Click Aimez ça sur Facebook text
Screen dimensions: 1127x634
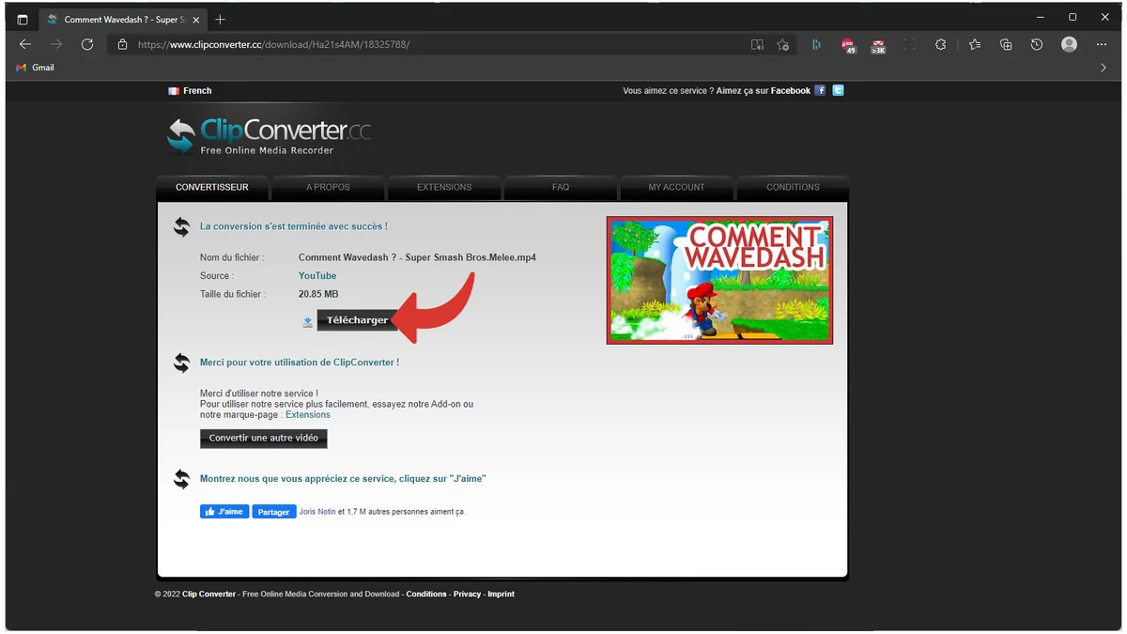click(763, 91)
